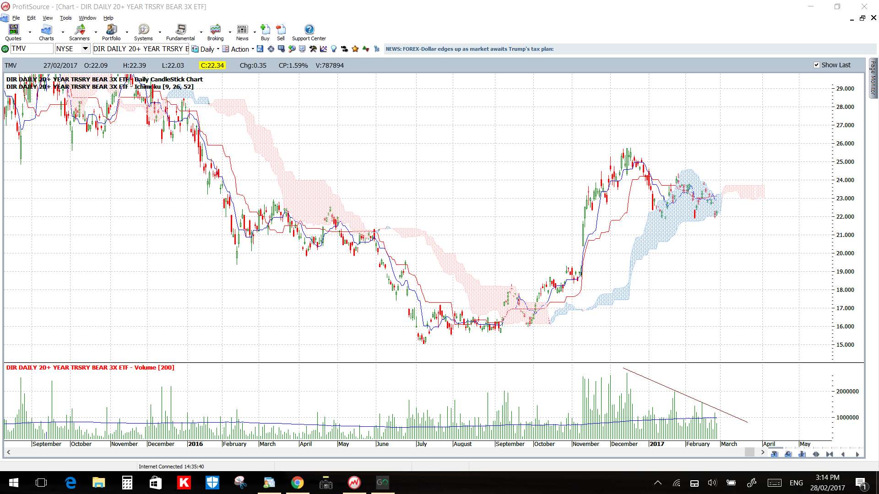Click the T chart tool icon
The height and width of the screenshot is (494, 879).
pos(775,454)
